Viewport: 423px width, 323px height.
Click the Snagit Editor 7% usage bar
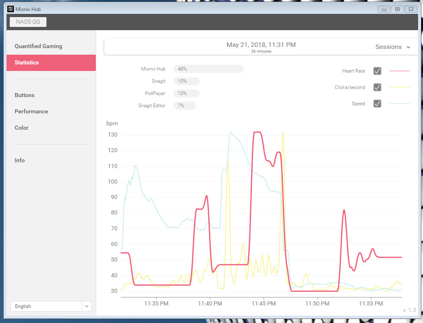click(x=185, y=106)
